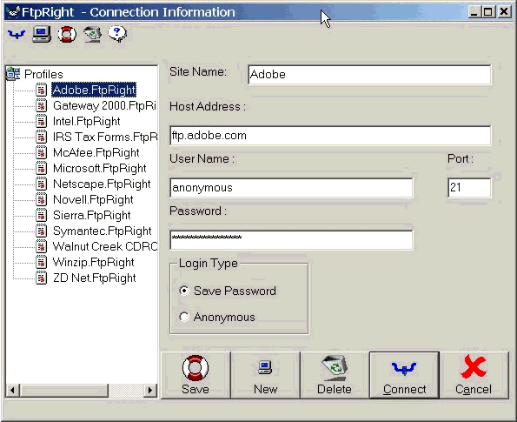The width and height of the screenshot is (517, 422).
Task: Click the recycle bin icon in toolbar
Action: 92,34
